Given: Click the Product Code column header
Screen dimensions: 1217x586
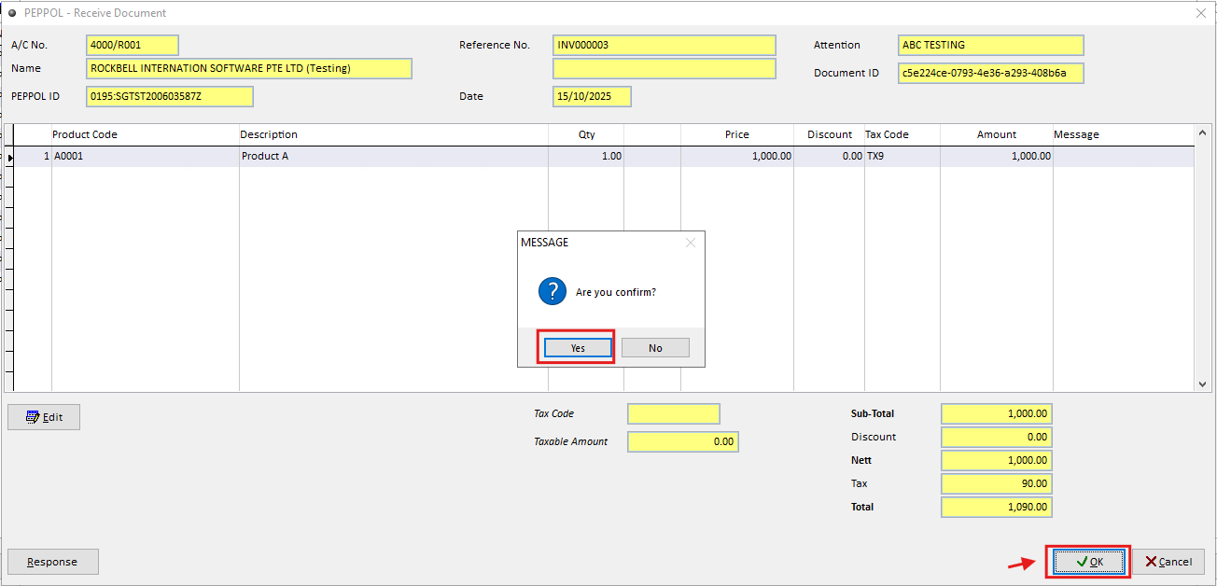Looking at the screenshot, I should (x=145, y=134).
